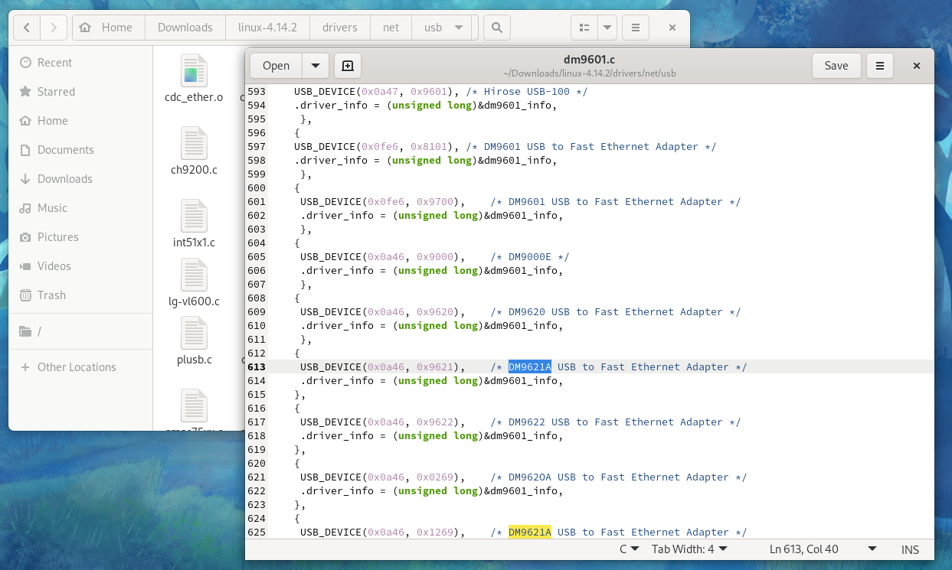Click 0x9622 on line 617
Screen dimensions: 952x570
pos(435,422)
